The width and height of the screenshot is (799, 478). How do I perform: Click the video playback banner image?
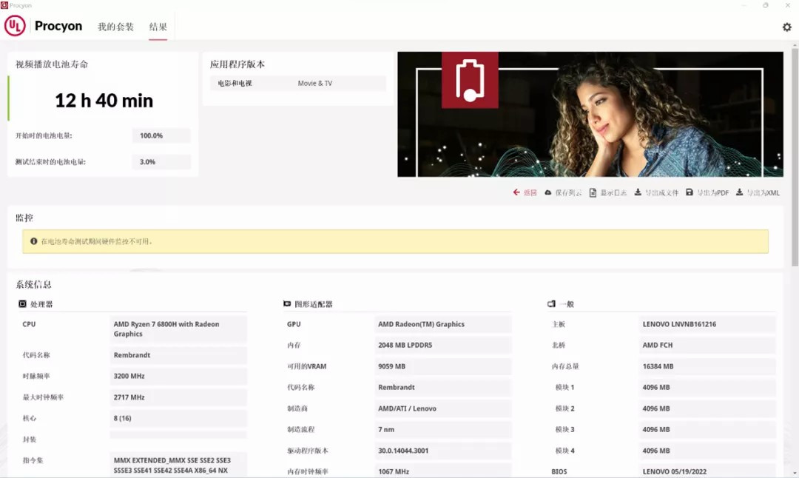[x=590, y=114]
